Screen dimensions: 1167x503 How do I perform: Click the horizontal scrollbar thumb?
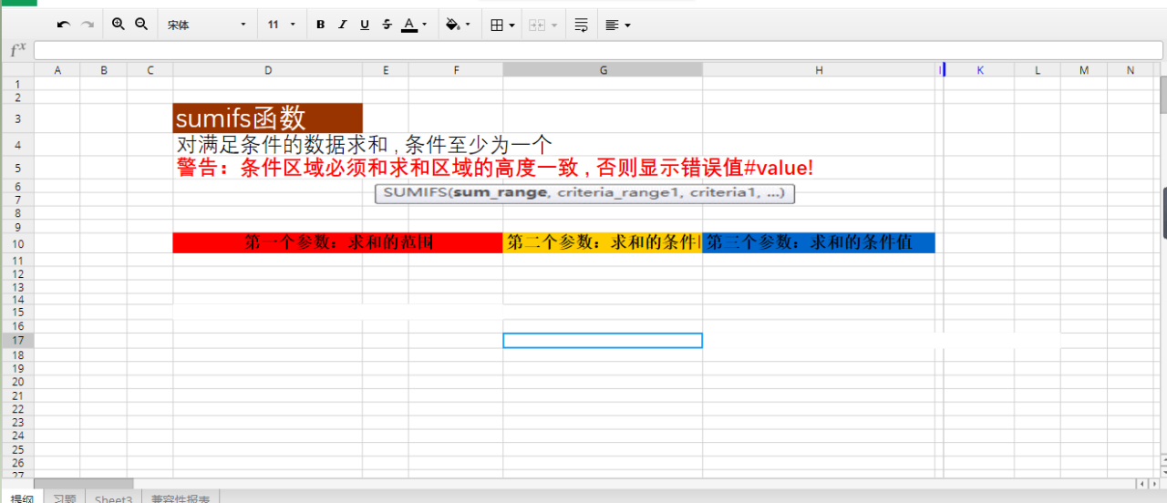(84, 483)
